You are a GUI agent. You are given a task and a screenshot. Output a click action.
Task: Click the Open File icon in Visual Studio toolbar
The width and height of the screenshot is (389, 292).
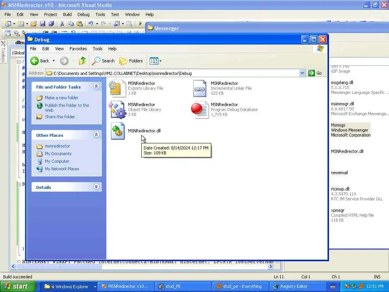(x=34, y=24)
